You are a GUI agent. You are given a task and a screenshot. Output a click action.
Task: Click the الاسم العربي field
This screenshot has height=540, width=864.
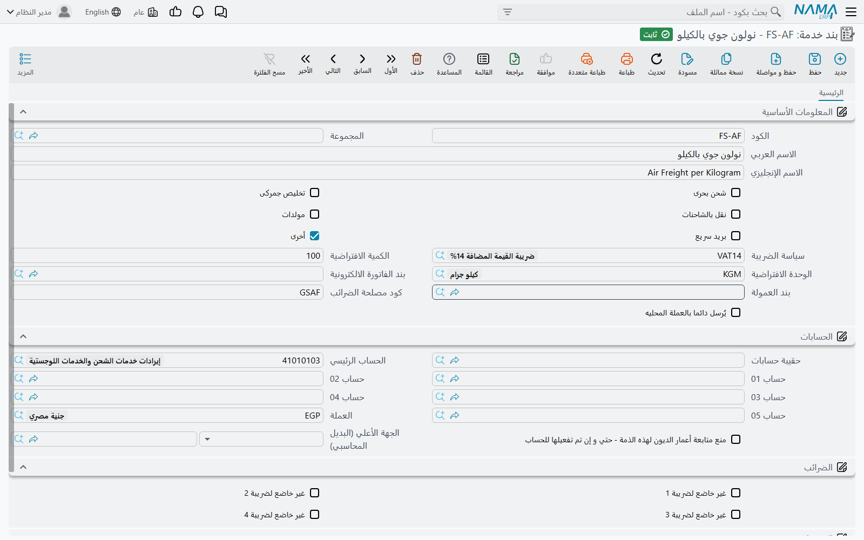coord(377,154)
